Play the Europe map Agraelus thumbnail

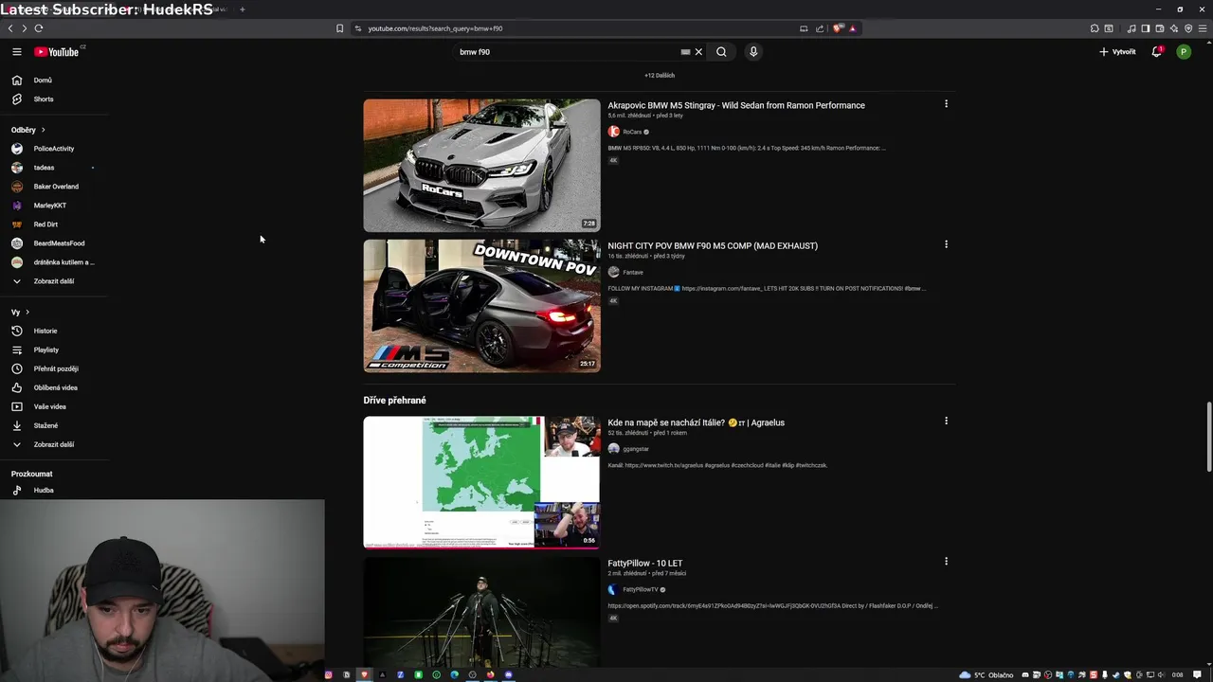click(x=481, y=482)
